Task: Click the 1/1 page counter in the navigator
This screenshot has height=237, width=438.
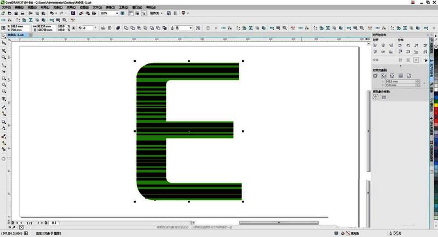Action: tap(30, 223)
